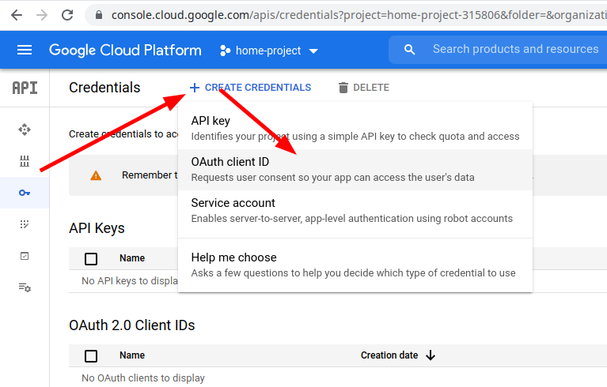607x387 pixels.
Task: Sort the API Keys table by Name
Action: click(132, 258)
